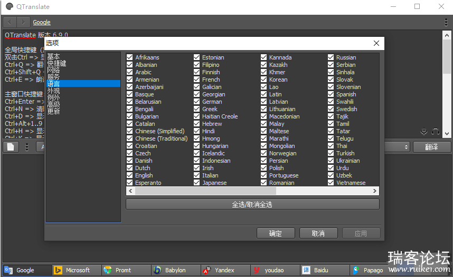Viewport: 453px width, 277px height.
Task: Click the forward navigation arrow icon
Action: (23, 22)
